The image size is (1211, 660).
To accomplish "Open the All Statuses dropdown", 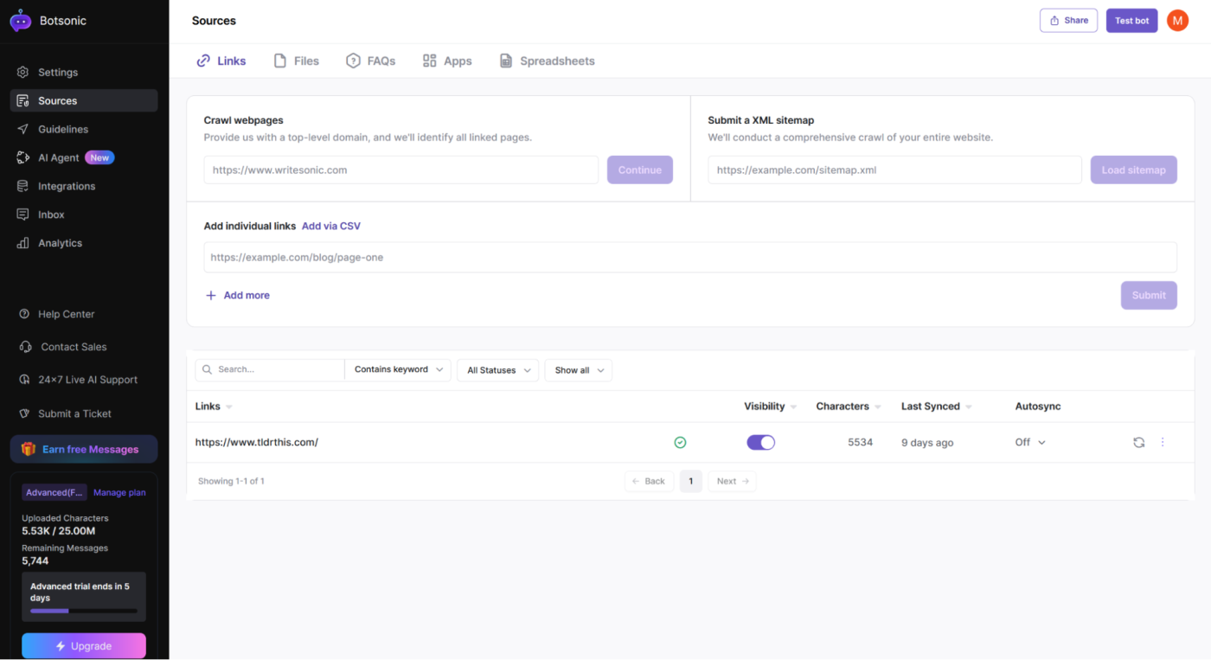I will pyautogui.click(x=498, y=370).
